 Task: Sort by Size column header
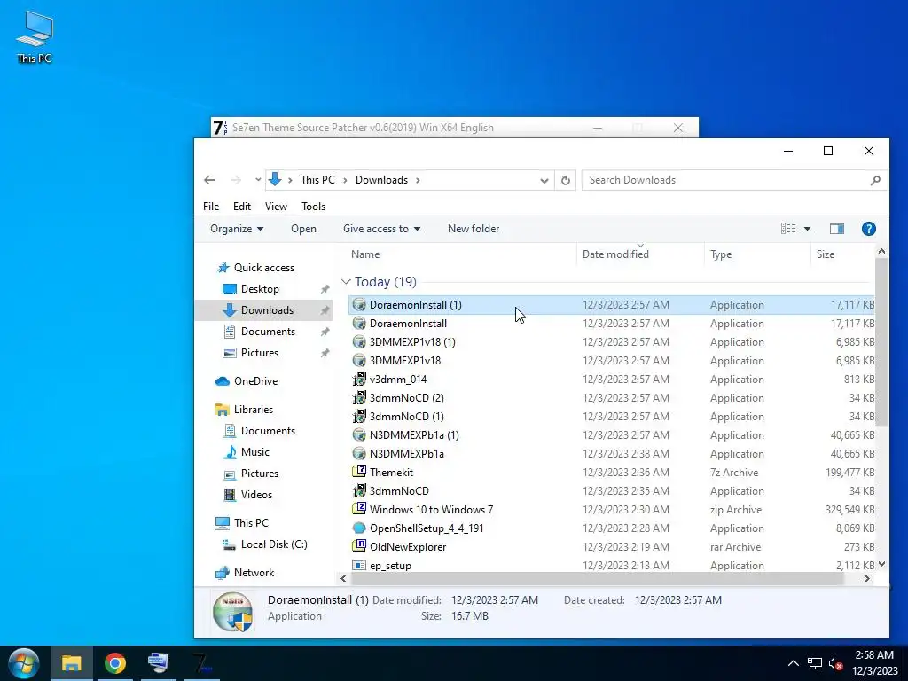(x=826, y=254)
